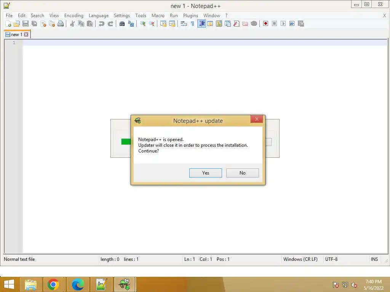Open the Plugins menu
This screenshot has width=390, height=292.
pos(190,15)
